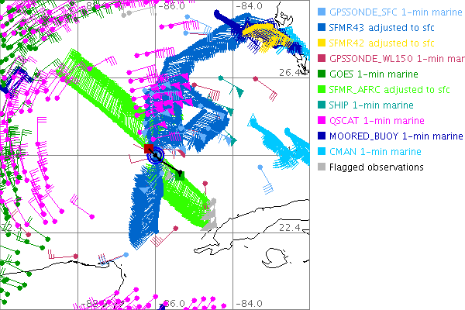Image resolution: width=465 pixels, height=310 pixels.
Task: Click the 26.4 latitude grid label
Action: coord(290,73)
